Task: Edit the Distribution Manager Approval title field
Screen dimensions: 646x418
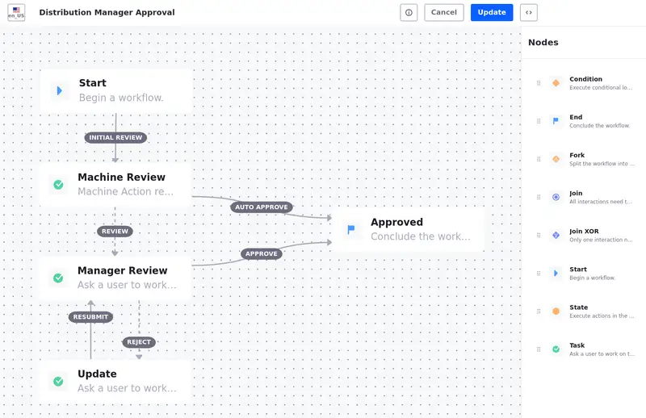Action: point(107,13)
